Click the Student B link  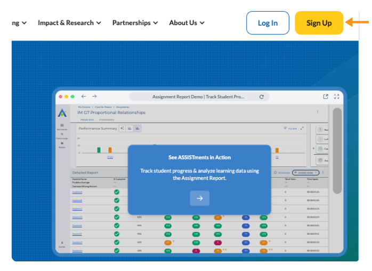tap(77, 201)
